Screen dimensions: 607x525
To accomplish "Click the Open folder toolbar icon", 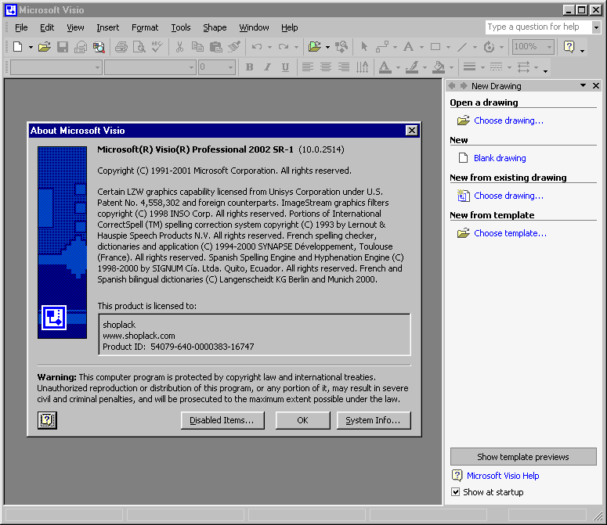I will pos(45,47).
